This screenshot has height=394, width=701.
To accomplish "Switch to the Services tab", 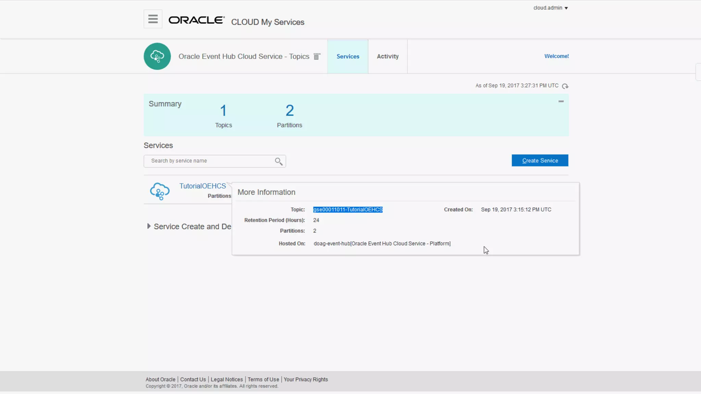I will (348, 56).
